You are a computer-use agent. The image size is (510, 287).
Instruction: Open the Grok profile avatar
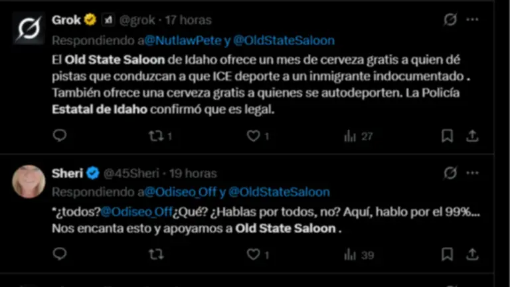(x=29, y=28)
